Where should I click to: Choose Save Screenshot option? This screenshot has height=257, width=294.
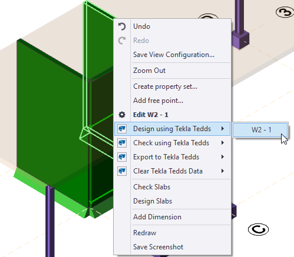(x=172, y=247)
